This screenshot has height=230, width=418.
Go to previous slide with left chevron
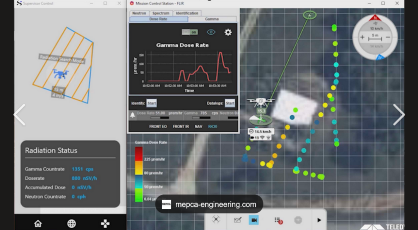[19, 115]
